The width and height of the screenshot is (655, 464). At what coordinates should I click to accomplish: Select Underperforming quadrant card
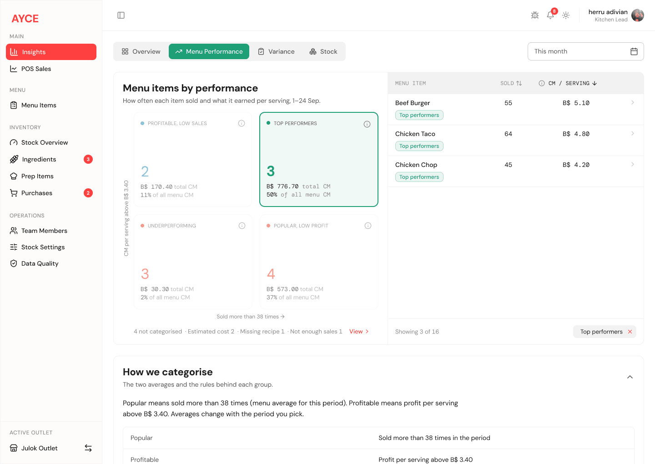[193, 262]
